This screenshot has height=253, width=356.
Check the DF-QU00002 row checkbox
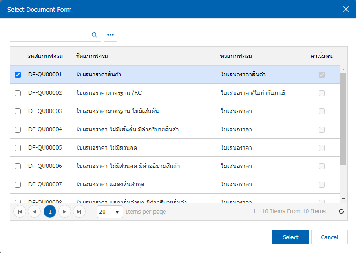coord(17,93)
